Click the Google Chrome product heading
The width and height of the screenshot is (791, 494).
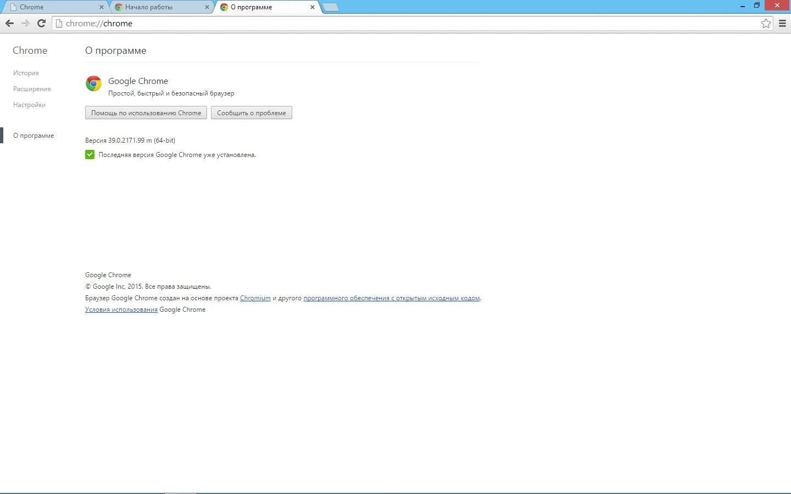pos(138,81)
